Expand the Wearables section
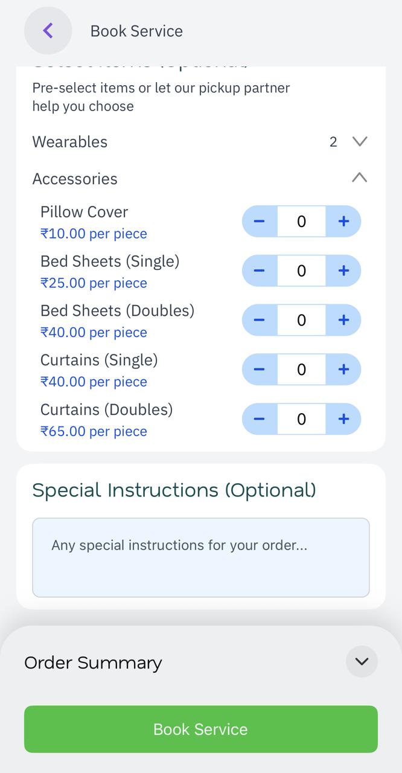The image size is (402, 773). pyautogui.click(x=359, y=141)
